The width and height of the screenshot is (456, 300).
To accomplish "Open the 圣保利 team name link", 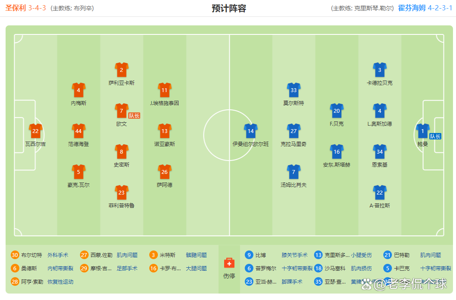I will coord(15,8).
